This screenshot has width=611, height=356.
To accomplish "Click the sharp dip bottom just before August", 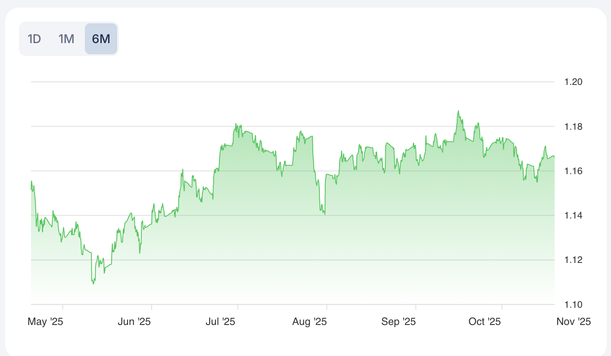I will click(324, 214).
